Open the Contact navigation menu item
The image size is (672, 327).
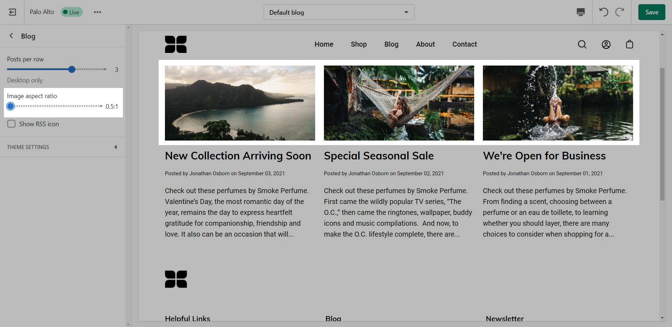click(464, 45)
